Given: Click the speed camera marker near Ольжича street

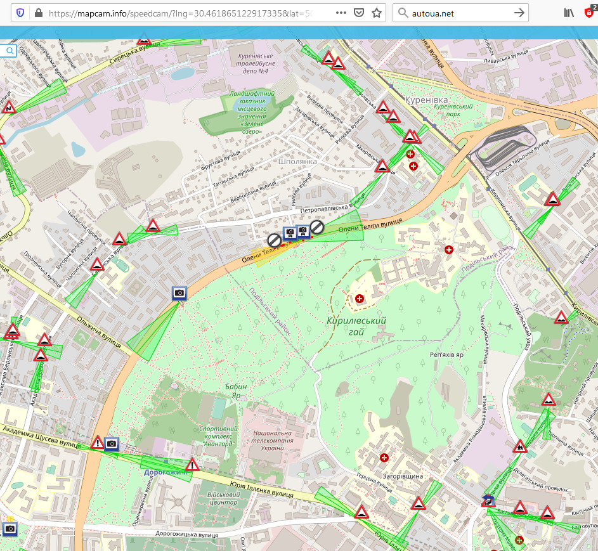Looking at the screenshot, I should [x=179, y=292].
